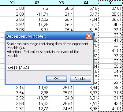Click cell with value 31,8
This screenshot has width=123, height=112.
110,93
